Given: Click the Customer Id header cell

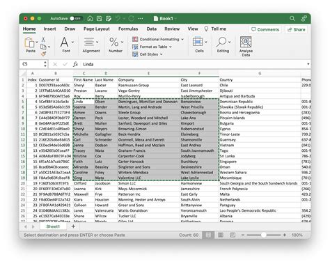Looking at the screenshot, I should (x=56, y=80).
